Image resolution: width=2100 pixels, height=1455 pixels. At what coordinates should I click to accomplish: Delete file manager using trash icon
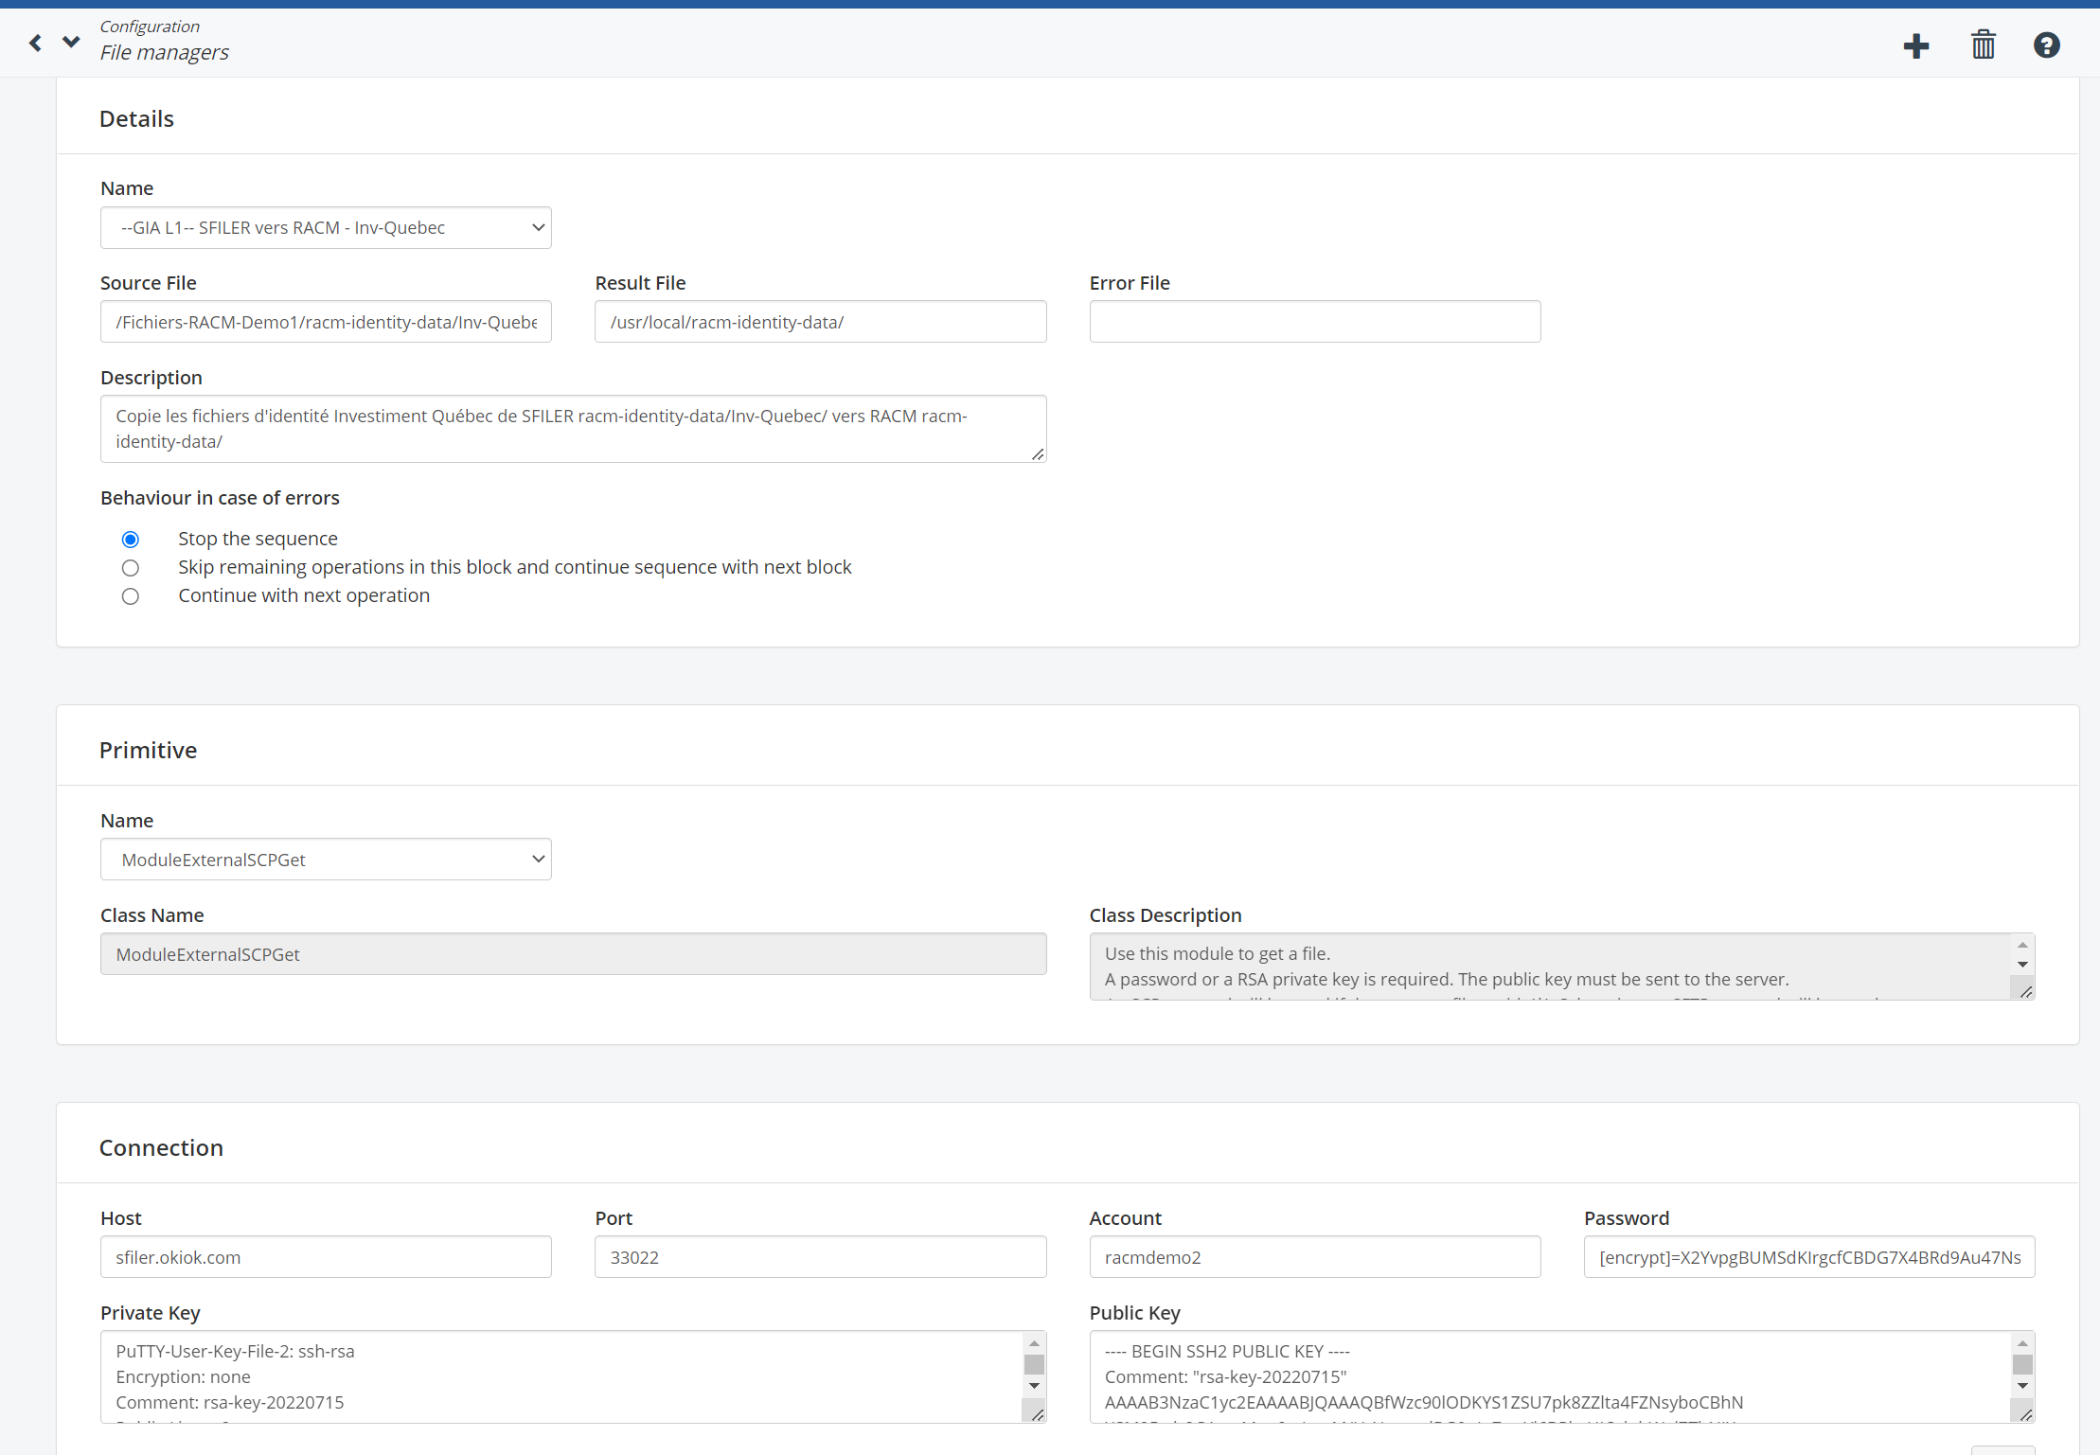(1984, 44)
